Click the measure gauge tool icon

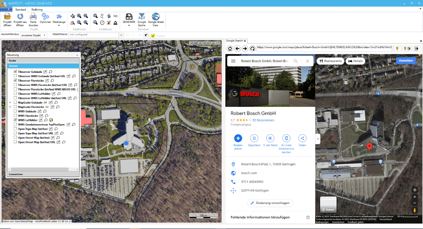pos(102,23)
